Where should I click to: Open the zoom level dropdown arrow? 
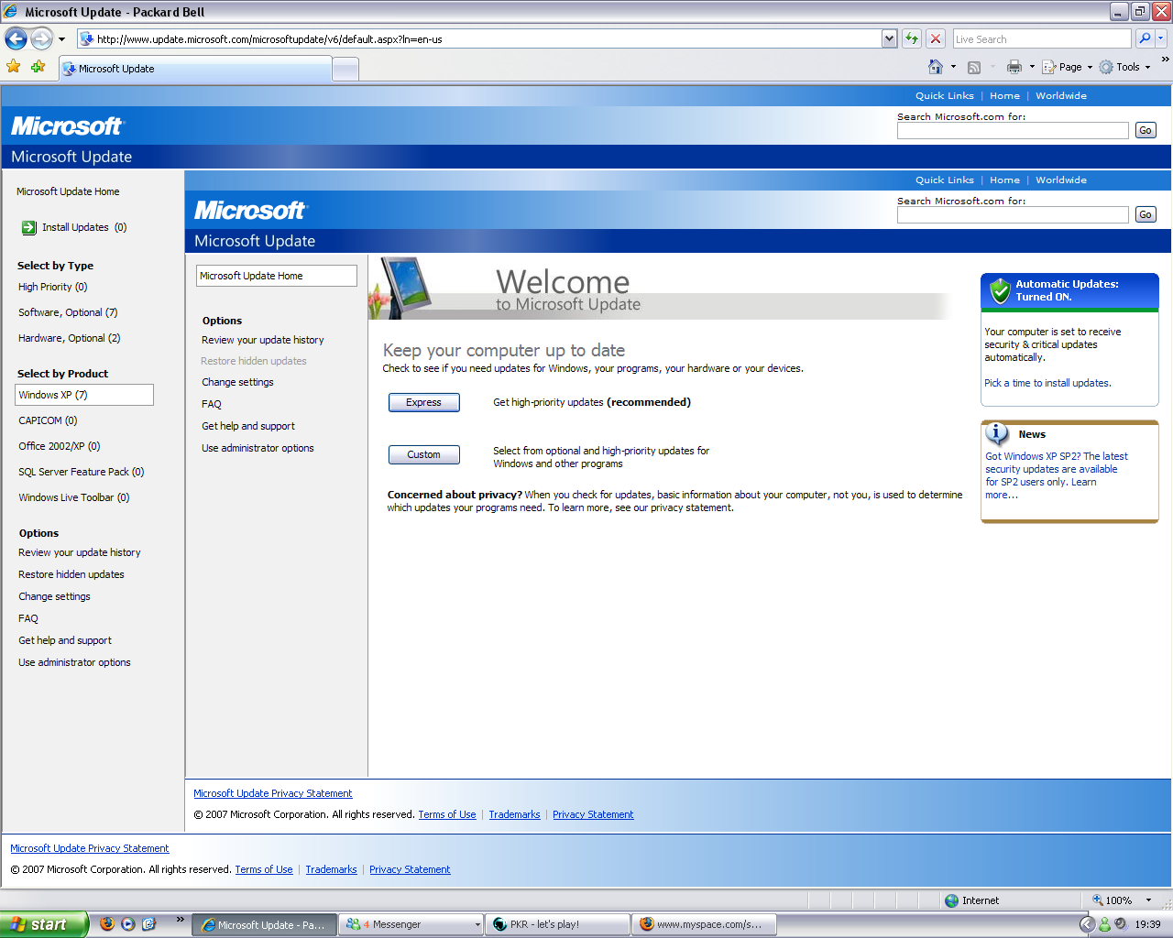[1148, 900]
